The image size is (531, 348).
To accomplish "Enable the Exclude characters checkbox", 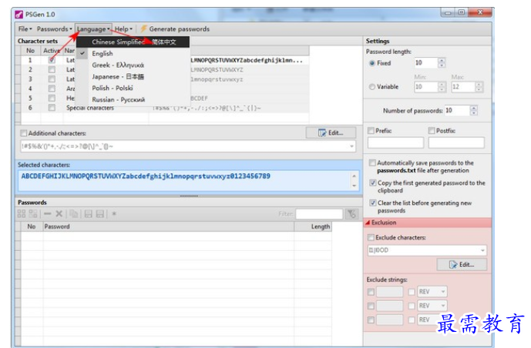I will 371,237.
